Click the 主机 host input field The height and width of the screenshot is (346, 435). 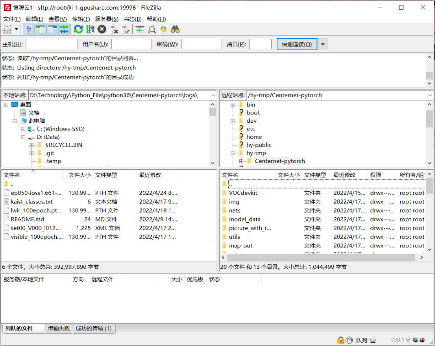(x=52, y=44)
